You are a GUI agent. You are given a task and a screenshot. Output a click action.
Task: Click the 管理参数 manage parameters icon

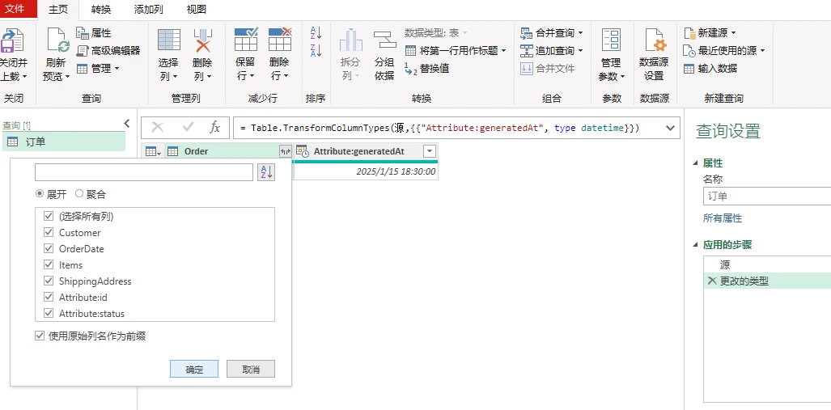[x=611, y=40]
